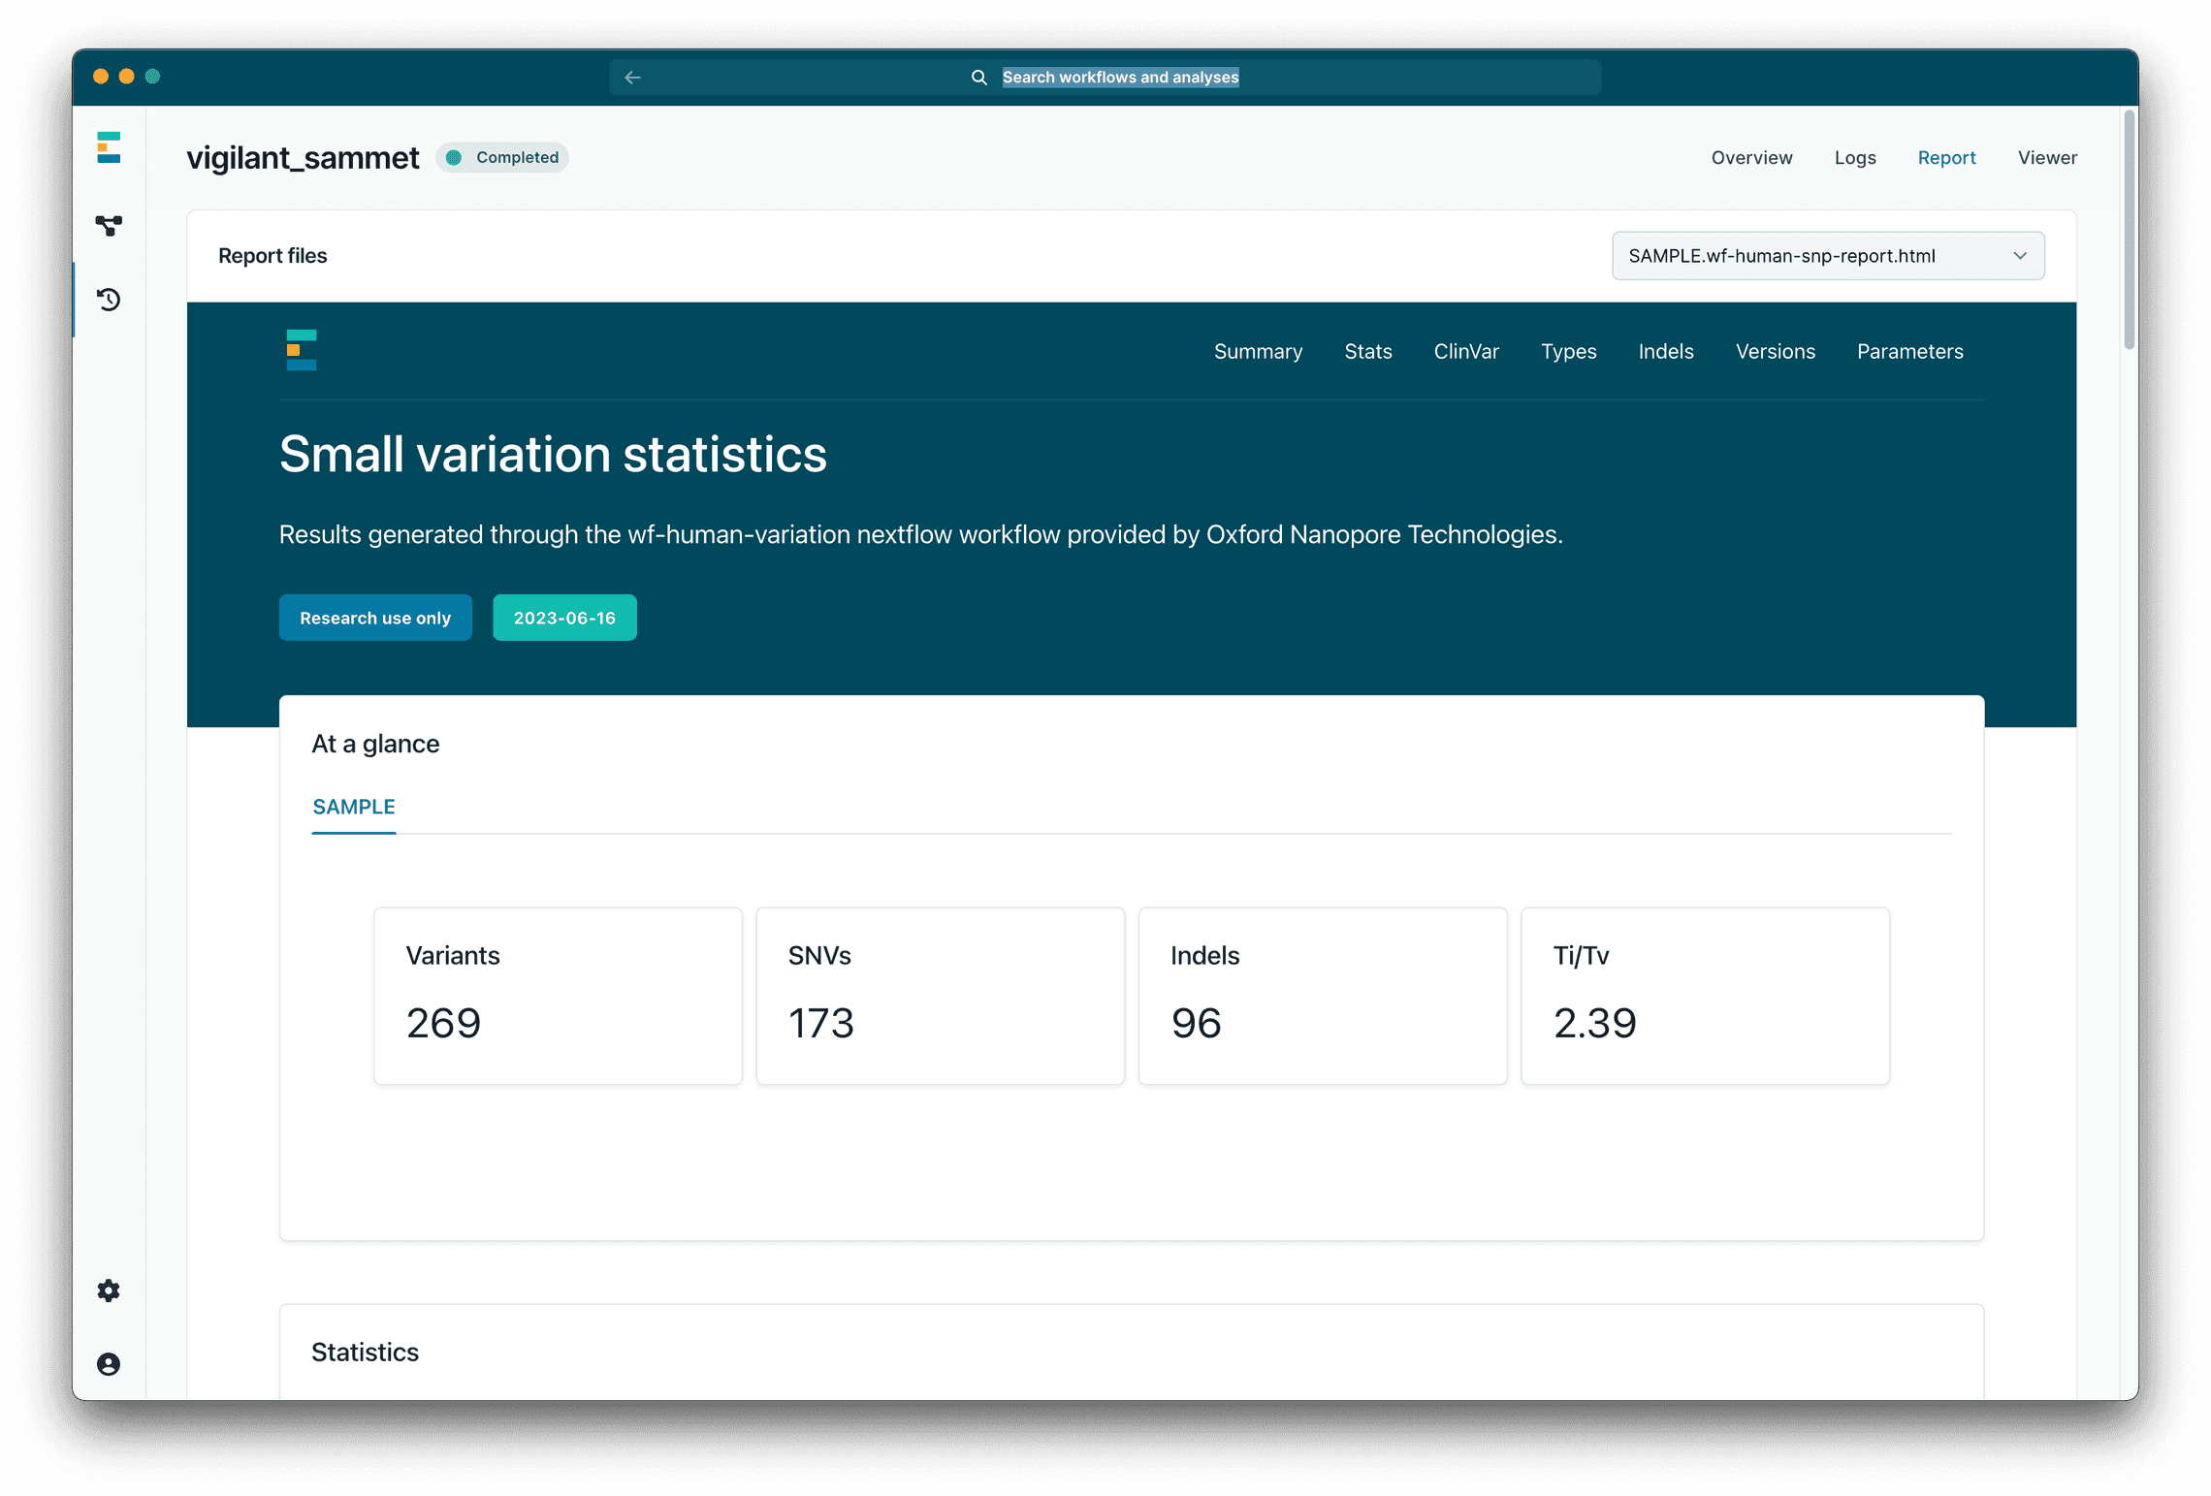Image resolution: width=2211 pixels, height=1496 pixels.
Task: Toggle the Completed status badge
Action: point(501,157)
